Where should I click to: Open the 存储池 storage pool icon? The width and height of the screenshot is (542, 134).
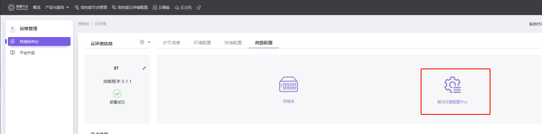[x=289, y=85]
